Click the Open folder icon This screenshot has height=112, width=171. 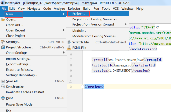(3, 19)
